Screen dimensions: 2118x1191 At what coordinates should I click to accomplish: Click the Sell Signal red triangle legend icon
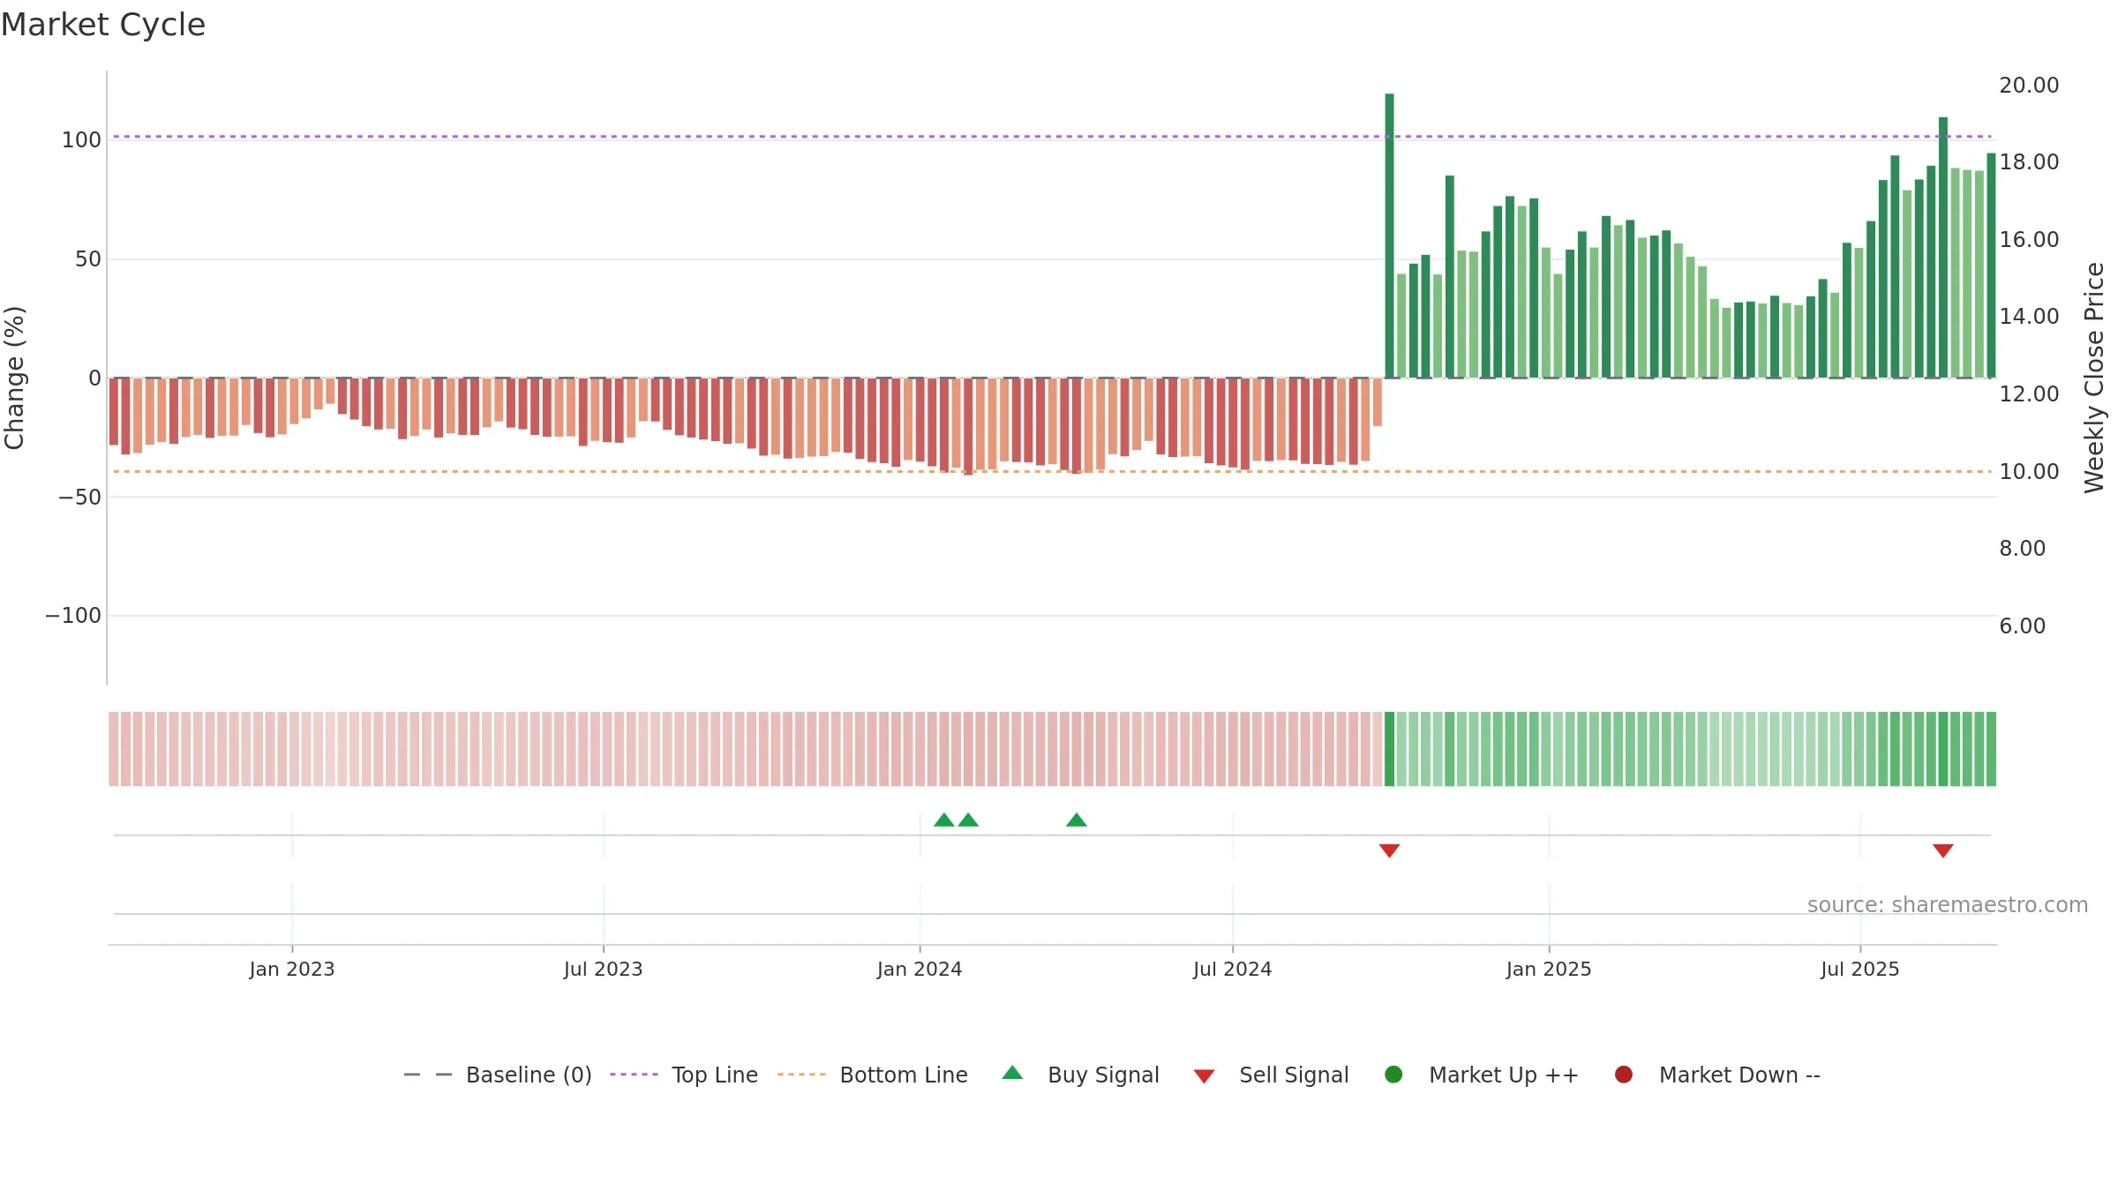click(1204, 1076)
